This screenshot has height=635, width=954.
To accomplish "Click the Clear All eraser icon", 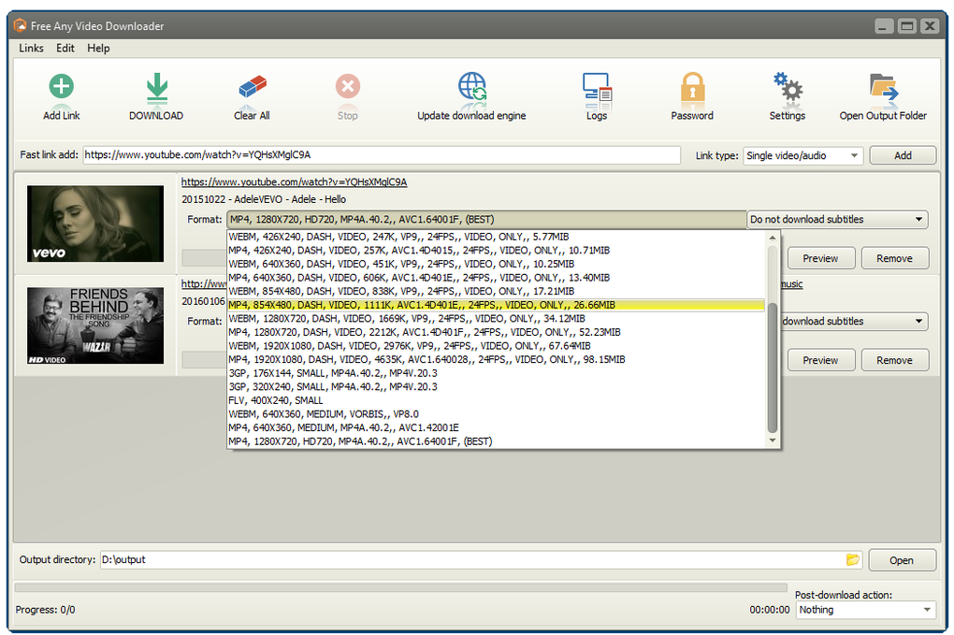I will pyautogui.click(x=252, y=89).
